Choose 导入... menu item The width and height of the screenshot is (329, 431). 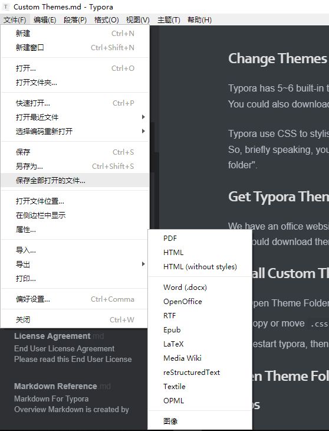click(x=75, y=250)
